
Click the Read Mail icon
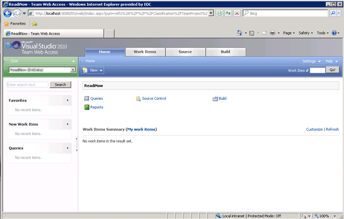pos(264,33)
